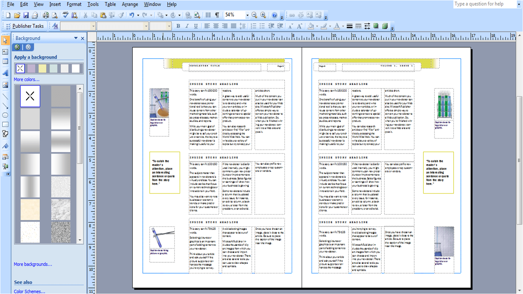
Task: Click the Publisher Tasks button
Action: point(25,26)
